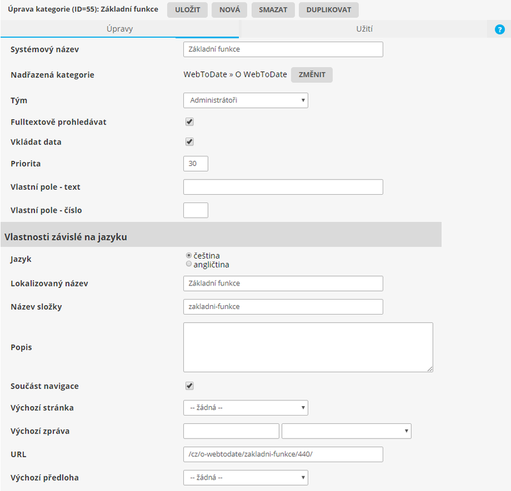Image resolution: width=511 pixels, height=491 pixels.
Task: Uncheck the Vkládat data checkbox
Action: pyautogui.click(x=189, y=142)
